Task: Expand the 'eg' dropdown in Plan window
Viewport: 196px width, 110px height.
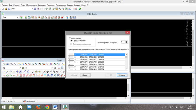Action: (x=20, y=68)
